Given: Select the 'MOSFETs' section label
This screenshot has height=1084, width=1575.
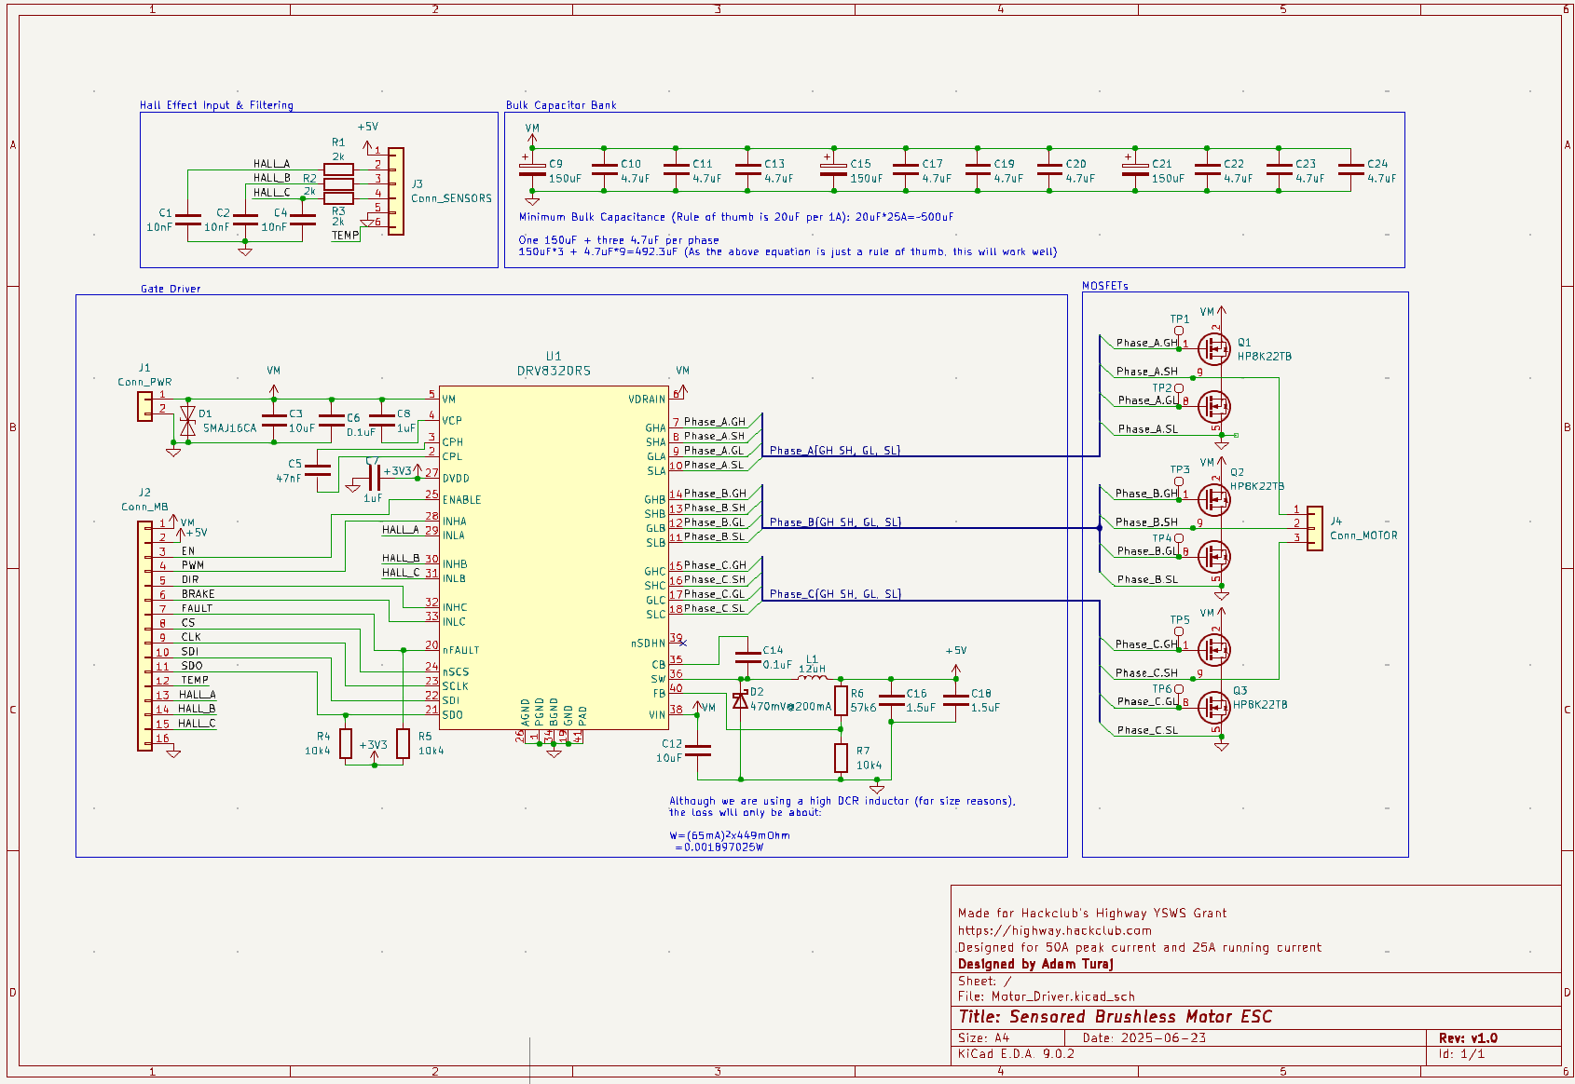Looking at the screenshot, I should click(1105, 286).
